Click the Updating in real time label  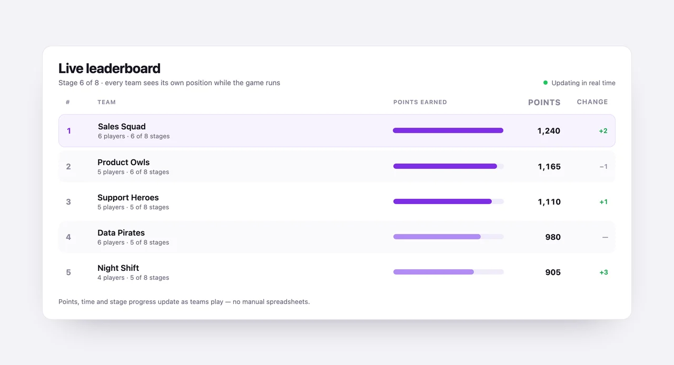[x=583, y=83]
